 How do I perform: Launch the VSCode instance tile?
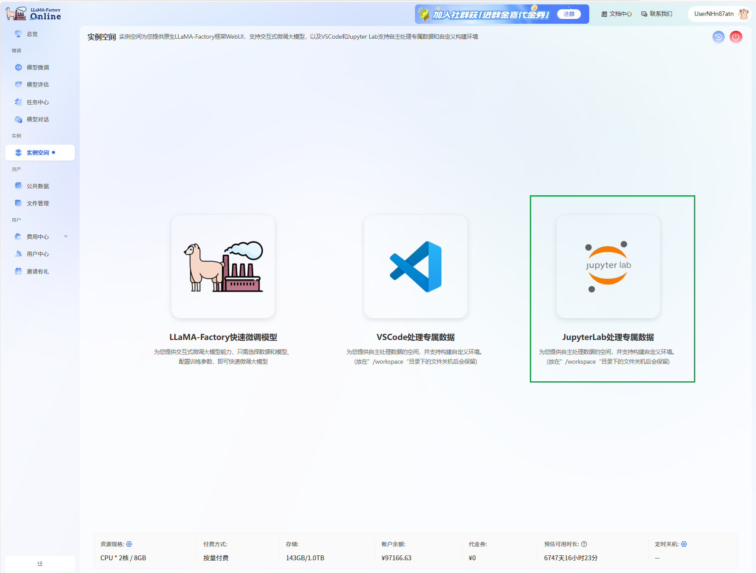(x=415, y=266)
